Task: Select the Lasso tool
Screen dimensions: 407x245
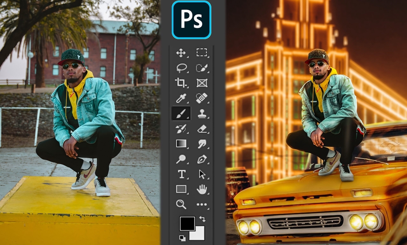Action: click(x=181, y=68)
